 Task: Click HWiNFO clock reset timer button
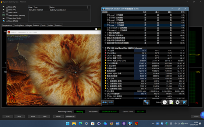(x=165, y=102)
